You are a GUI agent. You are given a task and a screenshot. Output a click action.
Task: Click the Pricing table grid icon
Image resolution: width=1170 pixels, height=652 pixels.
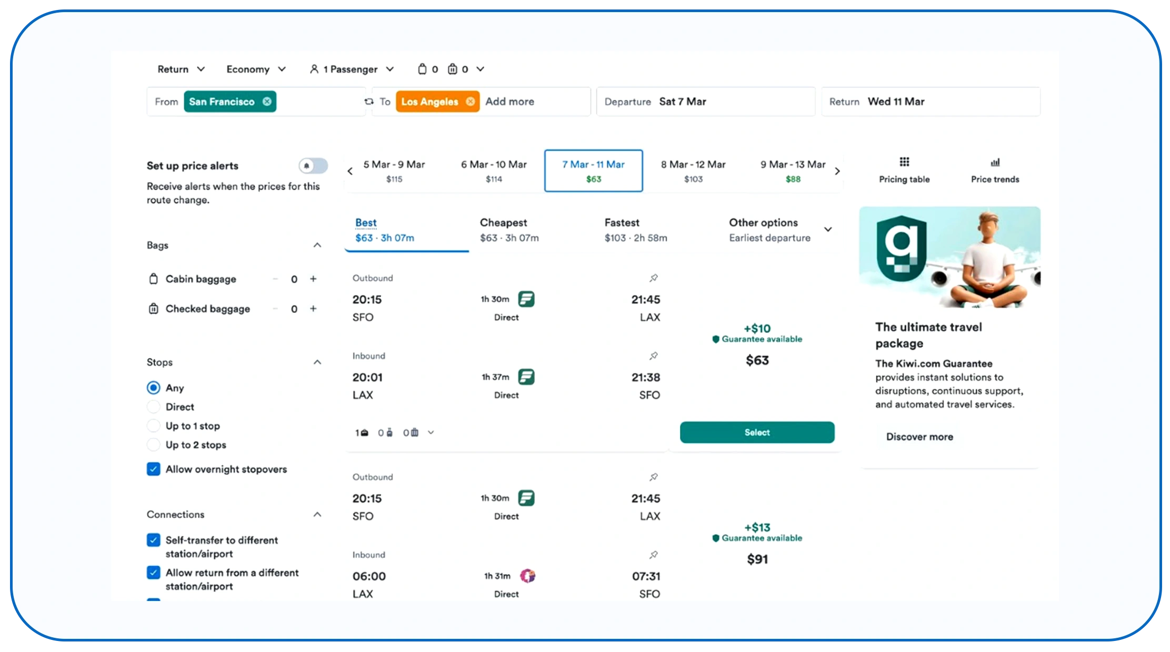tap(904, 162)
